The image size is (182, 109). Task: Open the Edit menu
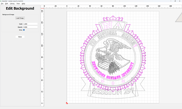[x=7, y=4]
